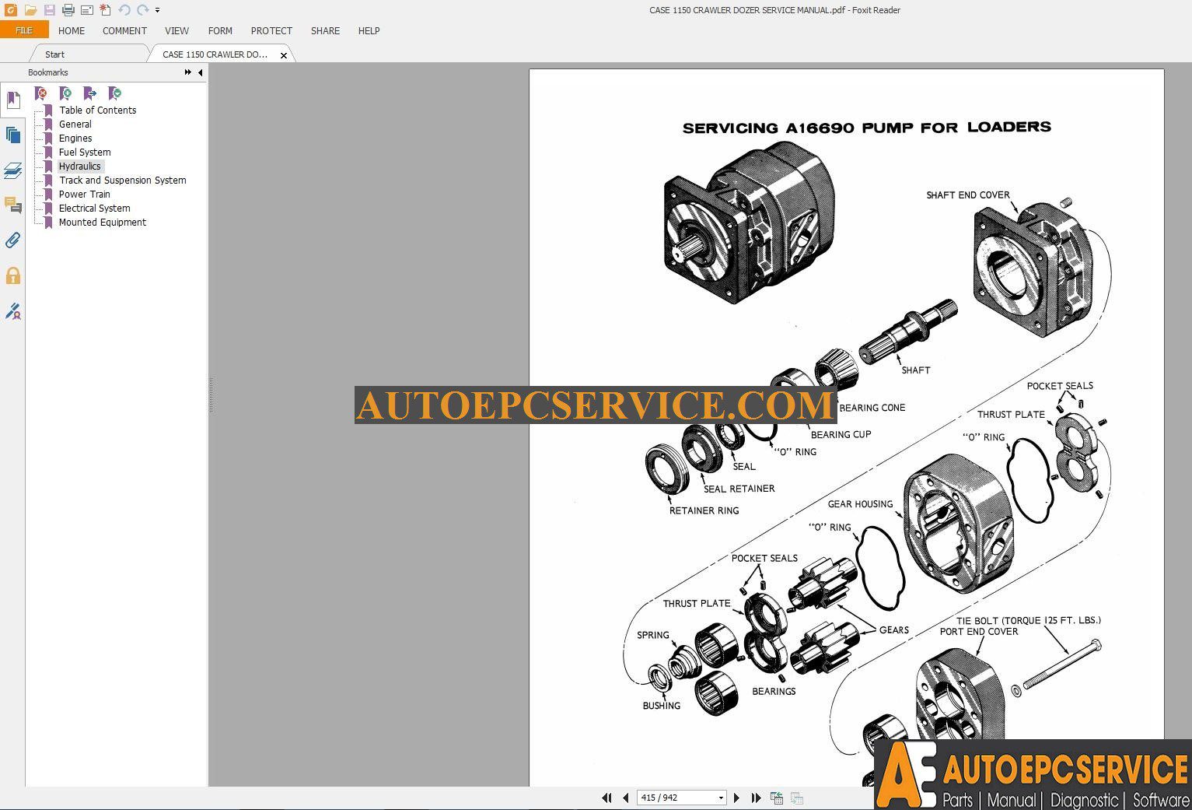Go to the next page

pos(737,798)
